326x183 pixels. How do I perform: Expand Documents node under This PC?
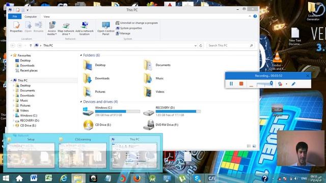click(x=14, y=90)
